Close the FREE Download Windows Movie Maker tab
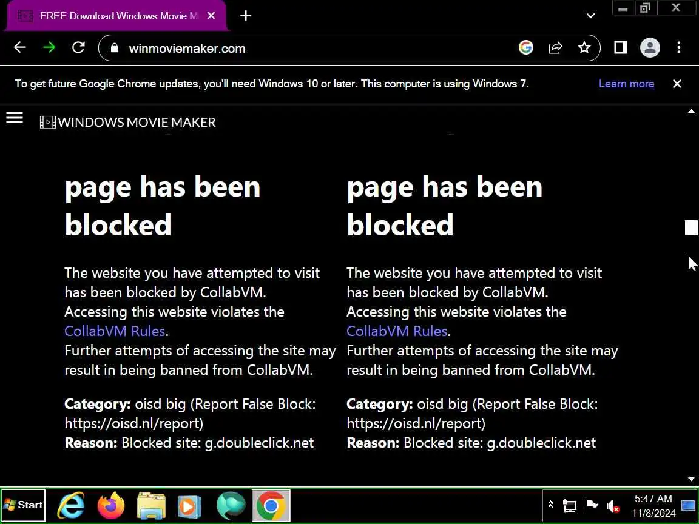The width and height of the screenshot is (699, 524). pos(211,16)
